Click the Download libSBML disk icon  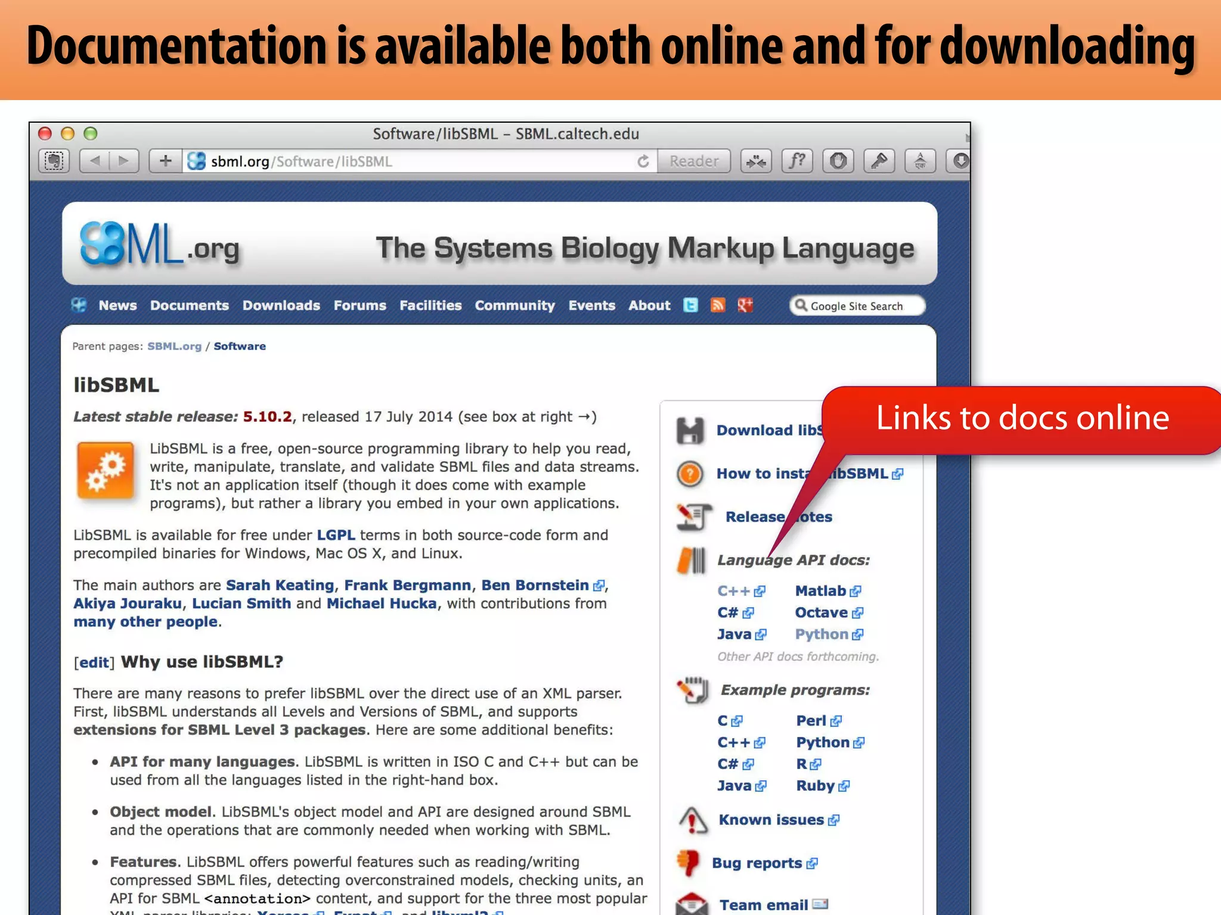pos(690,430)
